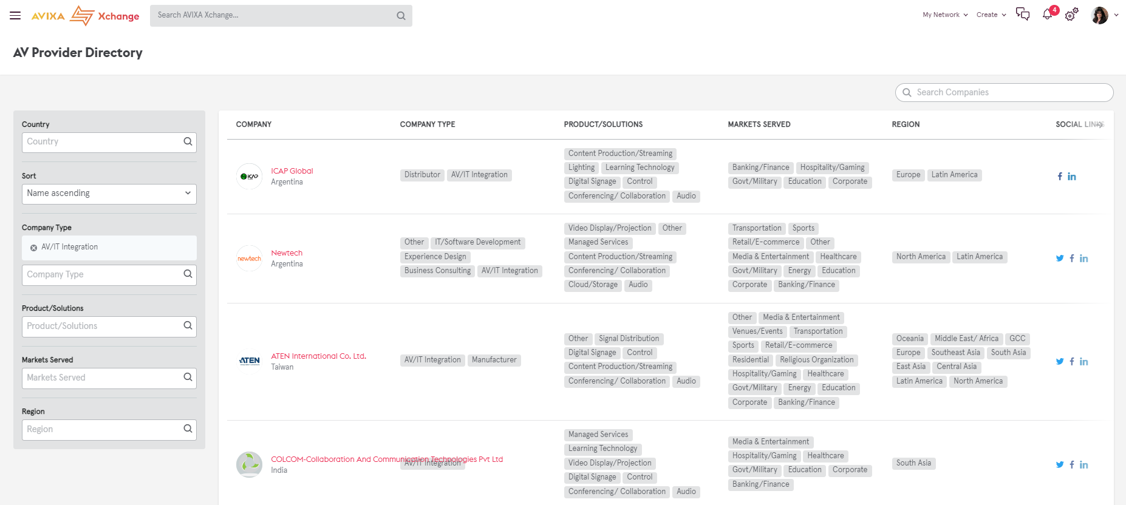The width and height of the screenshot is (1126, 505).
Task: Click the Company Type search icon
Action: click(188, 274)
